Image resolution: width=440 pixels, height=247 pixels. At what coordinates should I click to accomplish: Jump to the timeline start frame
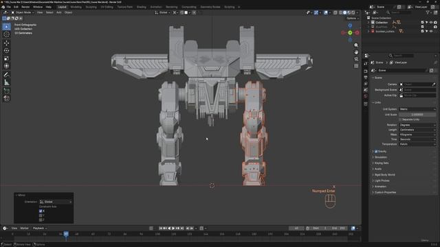(x=161, y=228)
